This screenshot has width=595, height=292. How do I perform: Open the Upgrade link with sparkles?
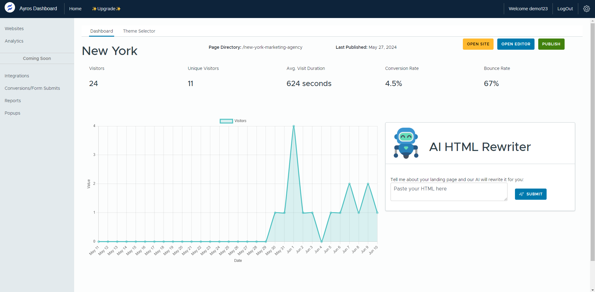[106, 9]
